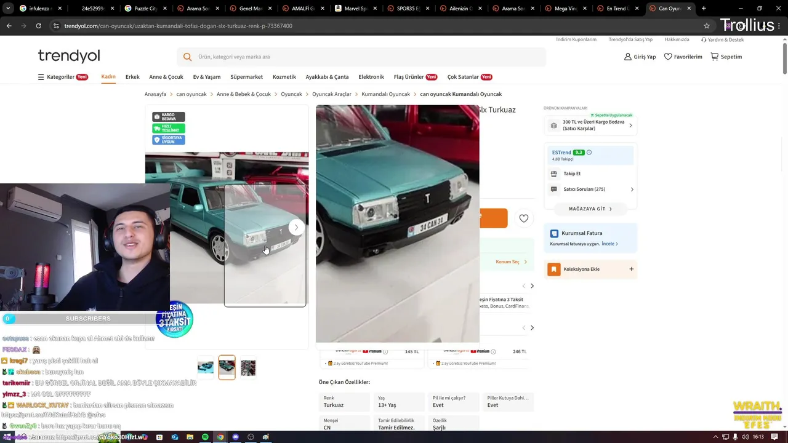Click the Yardım & Destek link

click(x=722, y=39)
